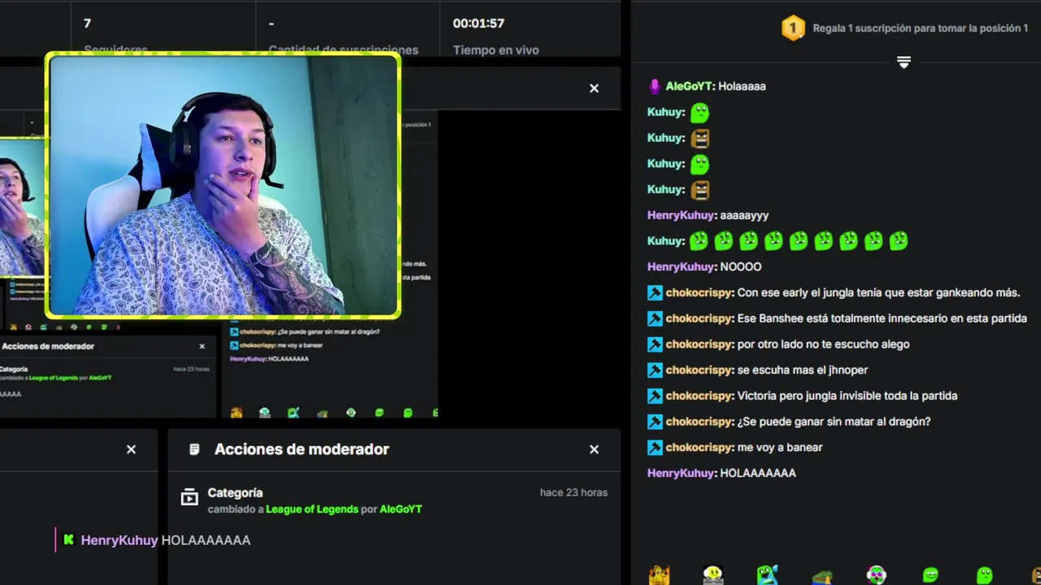The image size is (1041, 585).
Task: Close the bottom-left chat preview panel
Action: pyautogui.click(x=131, y=449)
